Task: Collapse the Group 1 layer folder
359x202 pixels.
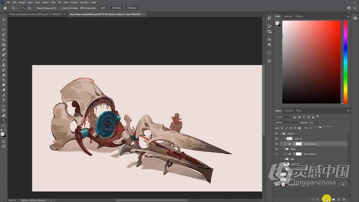Action: point(281,134)
